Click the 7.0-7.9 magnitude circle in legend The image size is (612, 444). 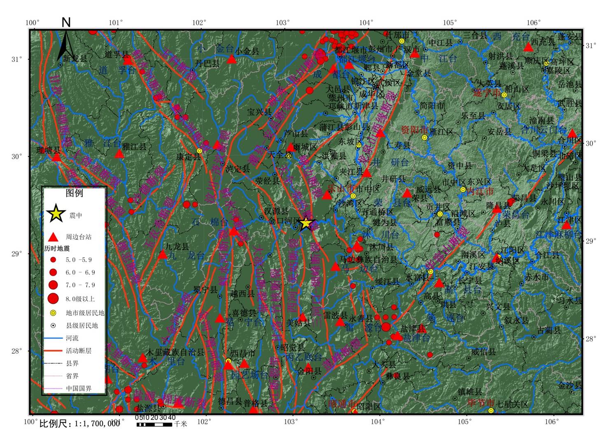53,285
